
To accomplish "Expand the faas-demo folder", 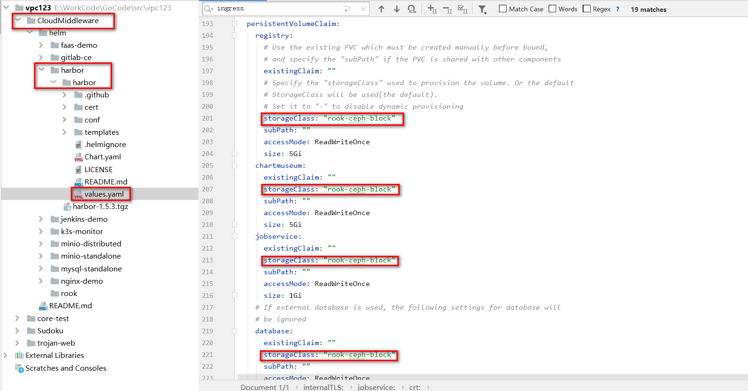I will coord(41,45).
